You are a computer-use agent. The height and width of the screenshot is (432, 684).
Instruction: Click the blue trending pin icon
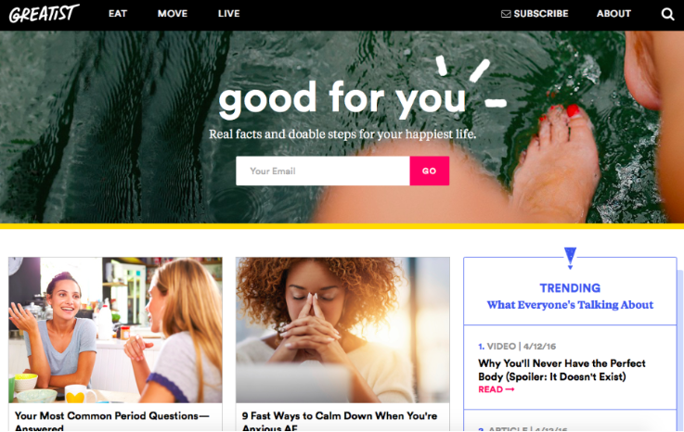[570, 258]
